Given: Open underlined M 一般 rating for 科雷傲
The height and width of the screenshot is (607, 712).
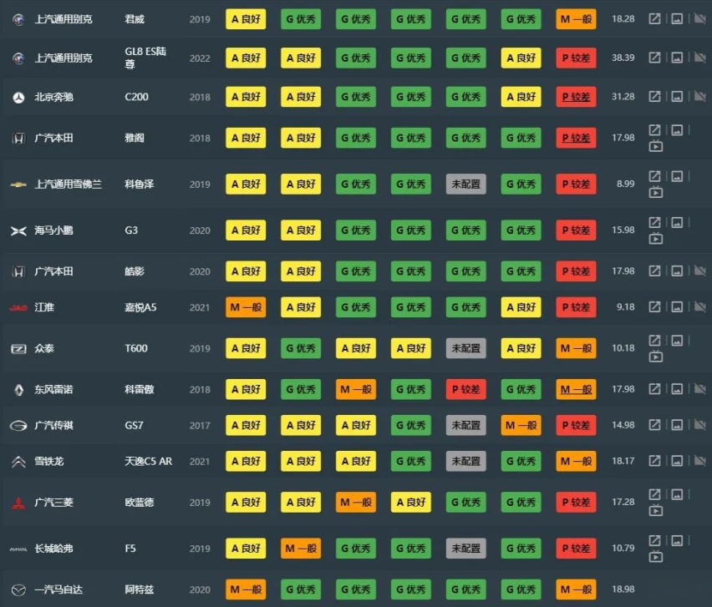Looking at the screenshot, I should (x=576, y=389).
